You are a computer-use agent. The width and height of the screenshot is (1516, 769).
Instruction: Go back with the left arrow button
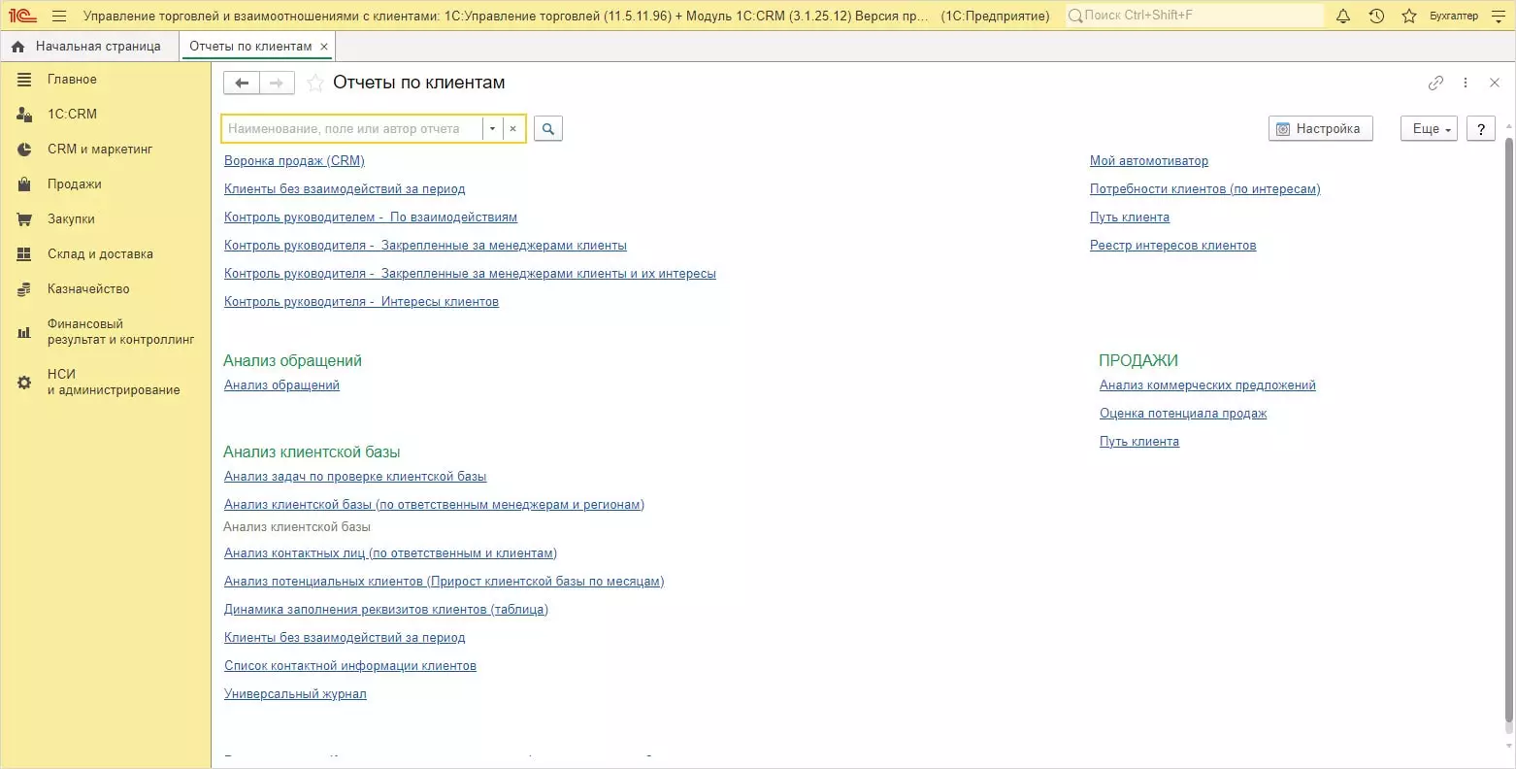(x=242, y=84)
